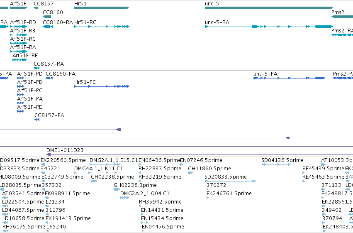Select transcript Hr51-RC
This screenshot has height=233, width=353.
tap(102, 27)
